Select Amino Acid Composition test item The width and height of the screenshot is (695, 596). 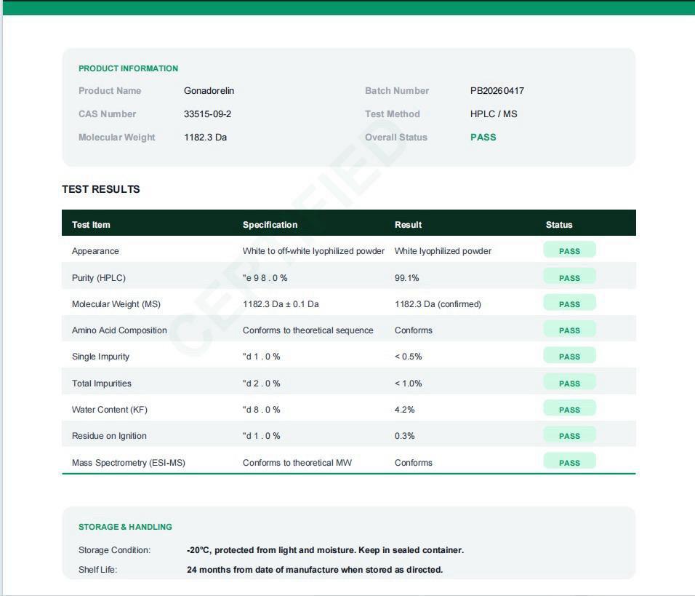[119, 330]
